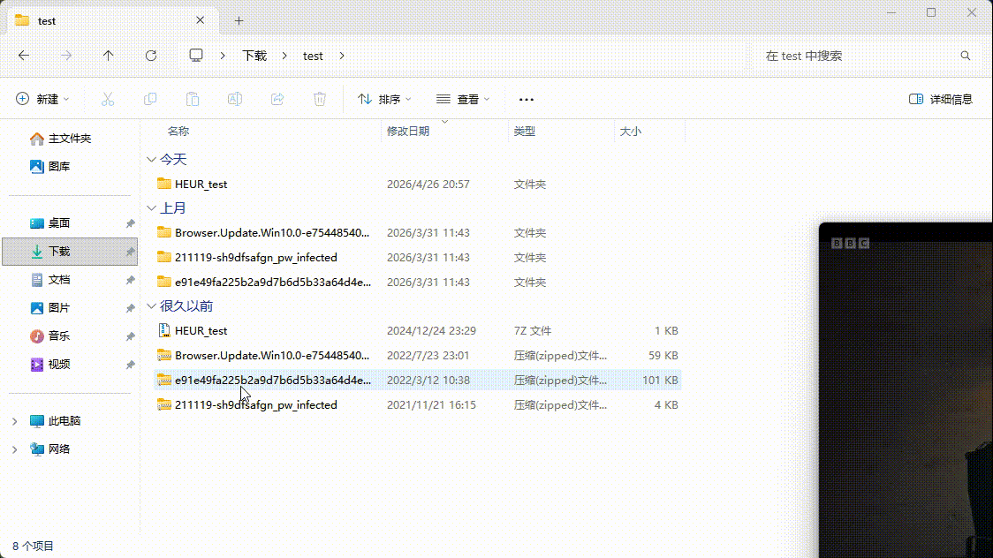Select Browser.Update.Win10.0 folder from last month
The height and width of the screenshot is (558, 993).
(417, 233)
